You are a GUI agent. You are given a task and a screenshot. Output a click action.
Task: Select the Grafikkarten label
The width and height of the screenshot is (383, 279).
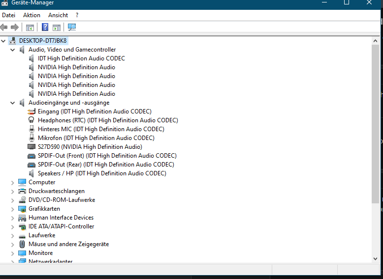[x=44, y=209]
